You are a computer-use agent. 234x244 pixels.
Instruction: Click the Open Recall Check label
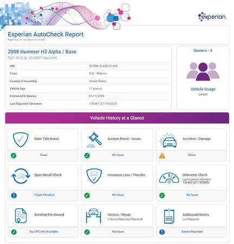pos(48,175)
